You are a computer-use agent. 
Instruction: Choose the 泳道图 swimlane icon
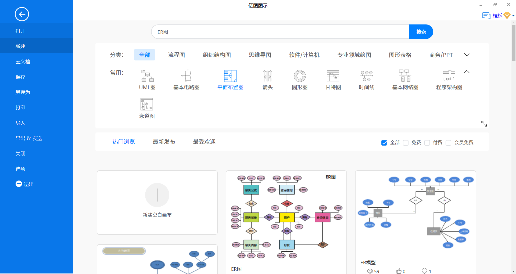pos(147,104)
